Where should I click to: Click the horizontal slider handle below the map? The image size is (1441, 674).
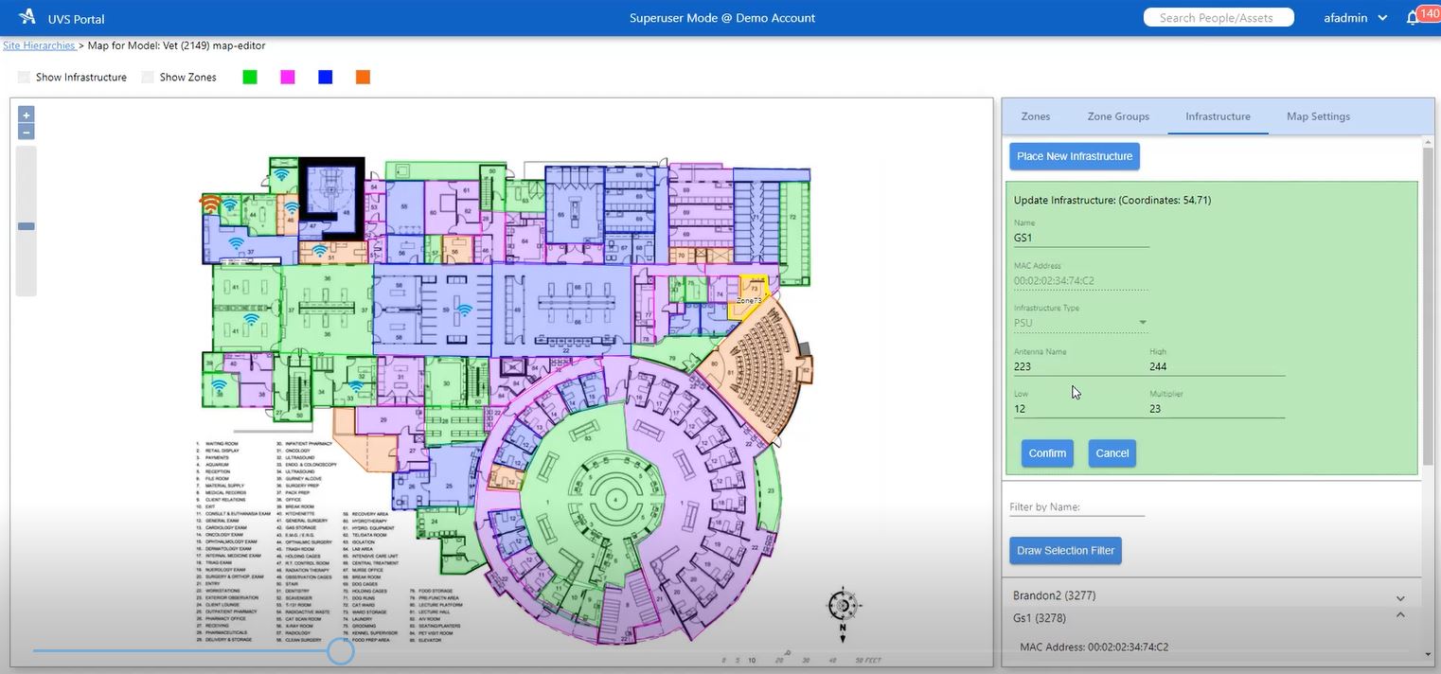[341, 651]
